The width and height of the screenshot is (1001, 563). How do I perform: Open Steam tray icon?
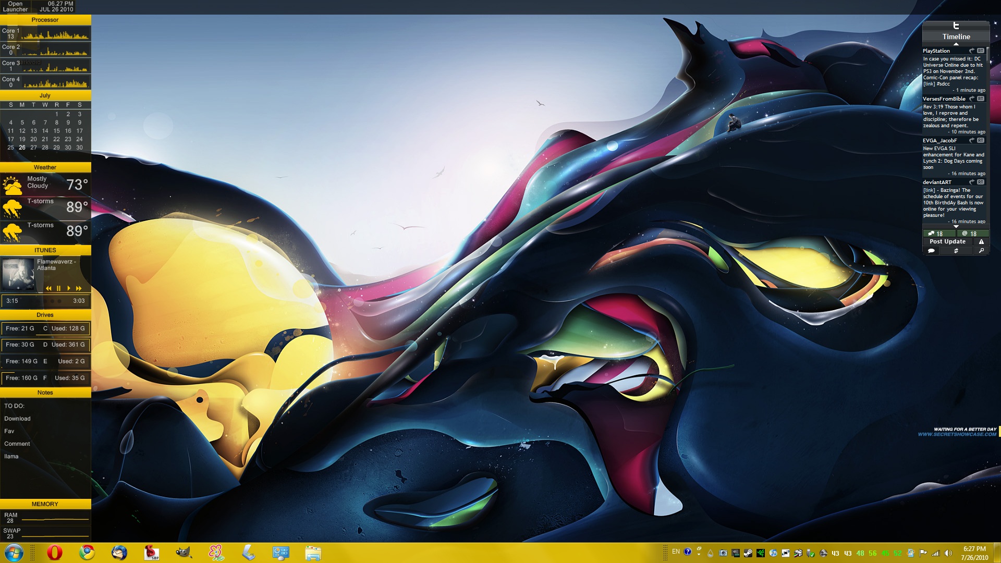pos(748,553)
